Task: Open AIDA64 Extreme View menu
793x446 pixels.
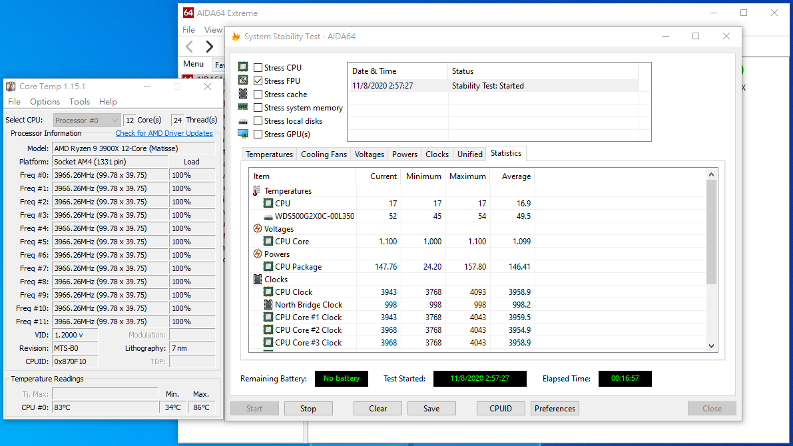Action: coord(213,30)
